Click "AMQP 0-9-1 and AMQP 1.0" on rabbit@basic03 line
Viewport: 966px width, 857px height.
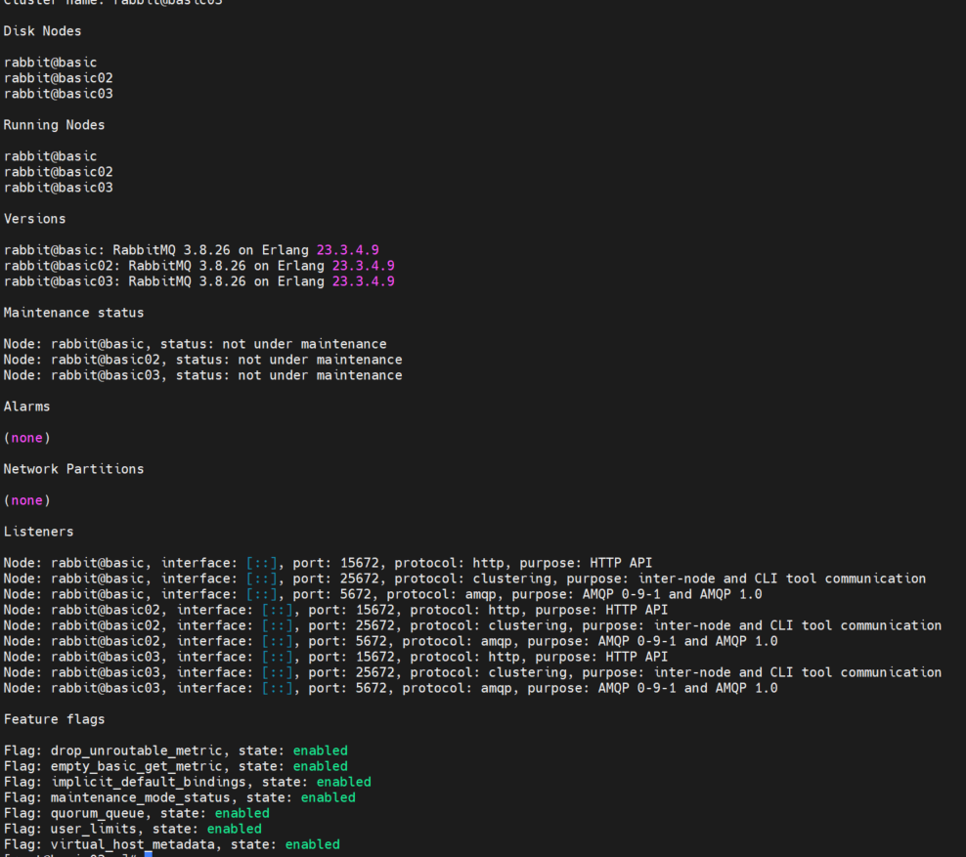(x=687, y=688)
